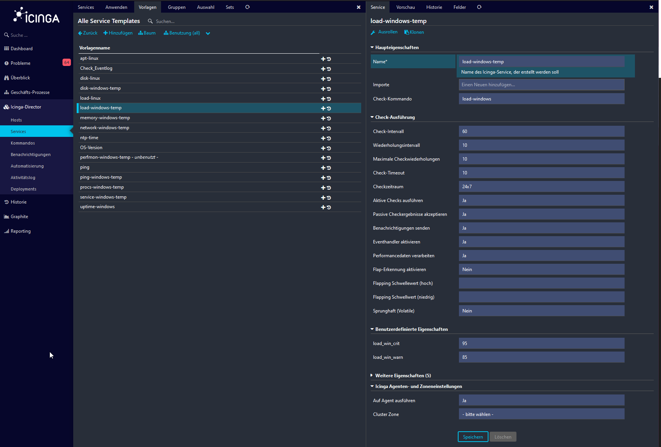Open Historie tab in detail column
Viewport: 661px width, 447px height.
[x=434, y=7]
